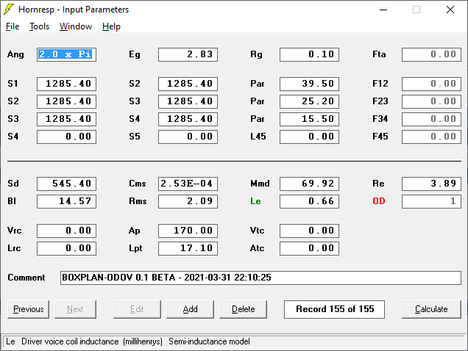Click the left column S1 field 1285.40
Image resolution: width=468 pixels, height=351 pixels.
(66, 84)
